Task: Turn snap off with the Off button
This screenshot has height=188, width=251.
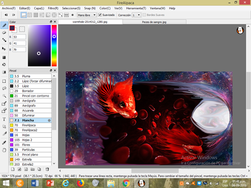Action: pyautogui.click(x=23, y=15)
